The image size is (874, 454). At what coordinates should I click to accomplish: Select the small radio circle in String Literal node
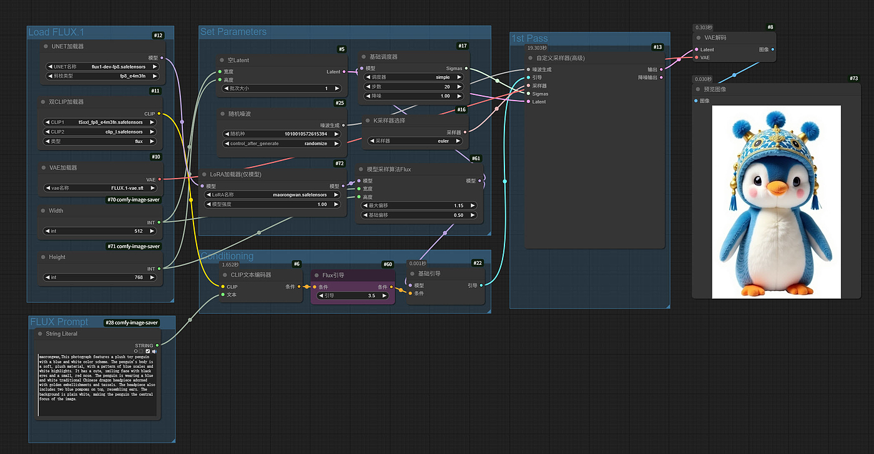click(135, 351)
